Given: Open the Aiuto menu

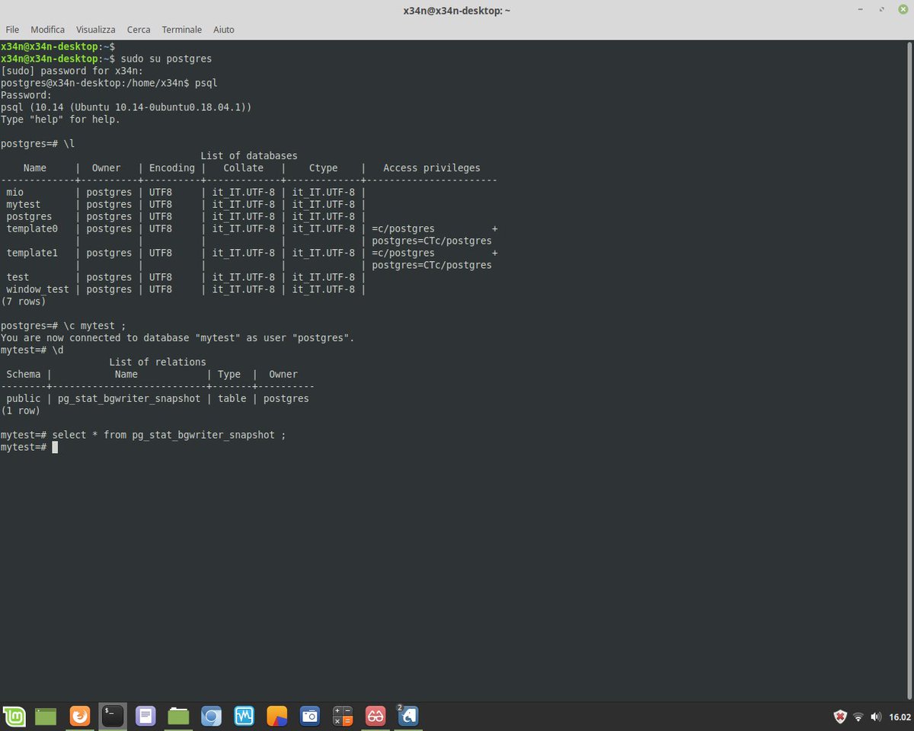Looking at the screenshot, I should pos(223,30).
